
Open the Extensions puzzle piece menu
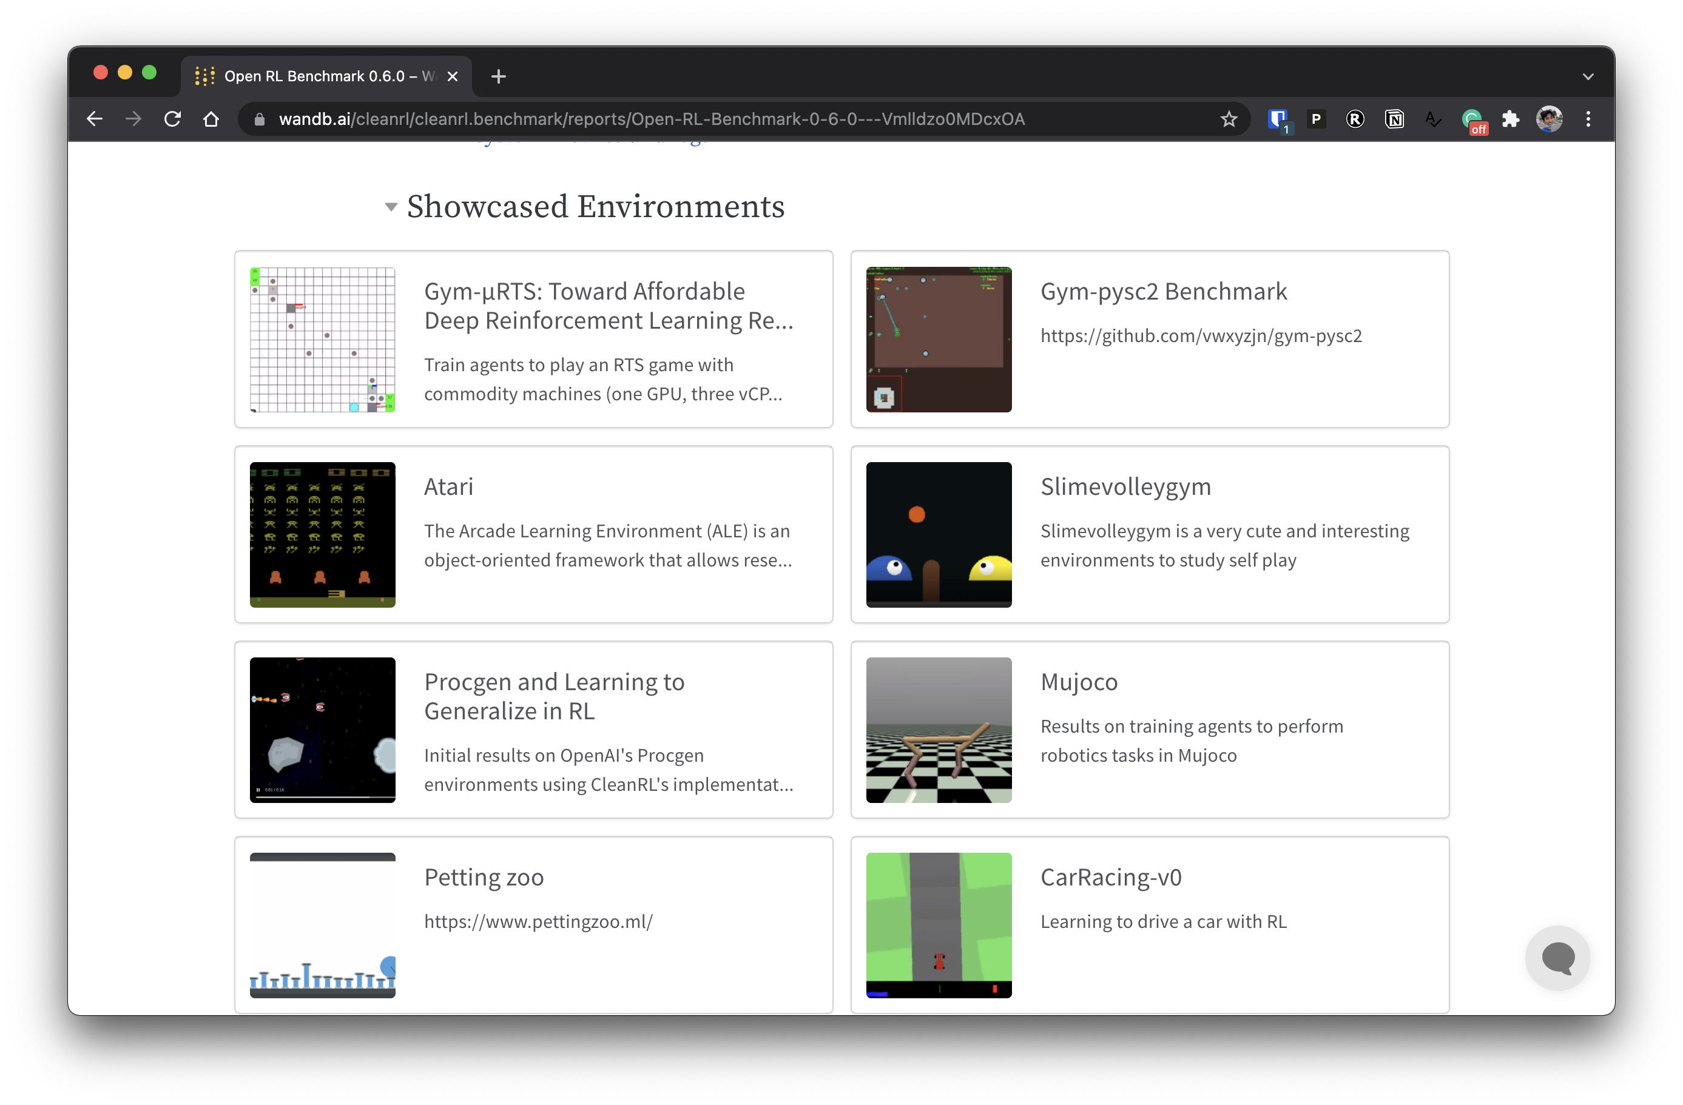1511,119
